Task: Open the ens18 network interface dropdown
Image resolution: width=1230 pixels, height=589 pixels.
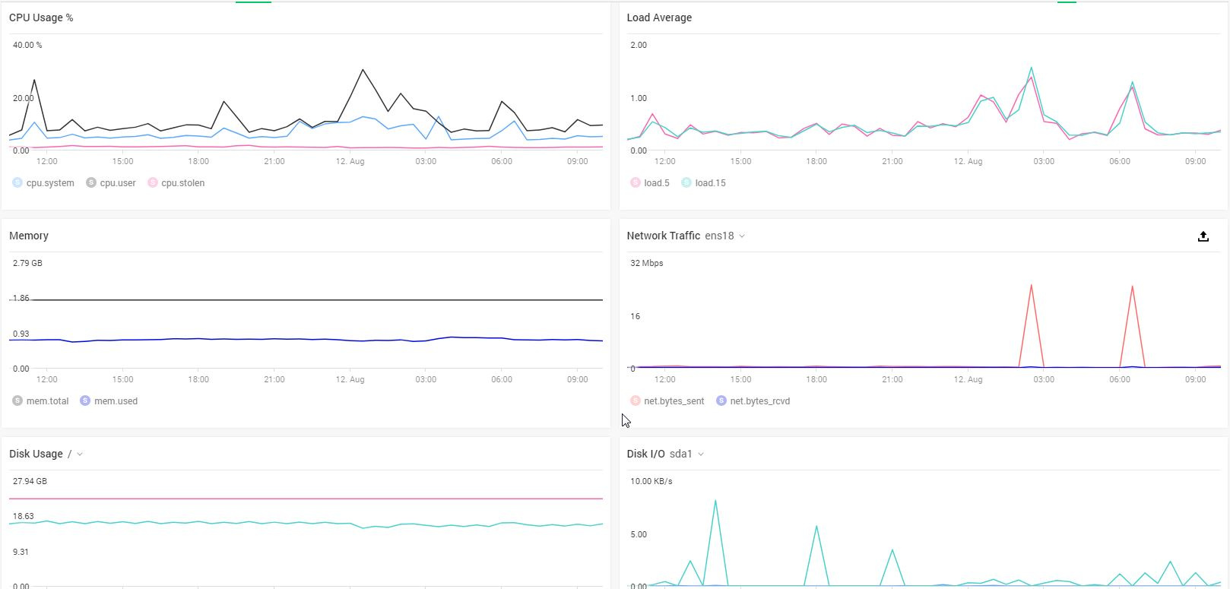Action: [x=725, y=236]
